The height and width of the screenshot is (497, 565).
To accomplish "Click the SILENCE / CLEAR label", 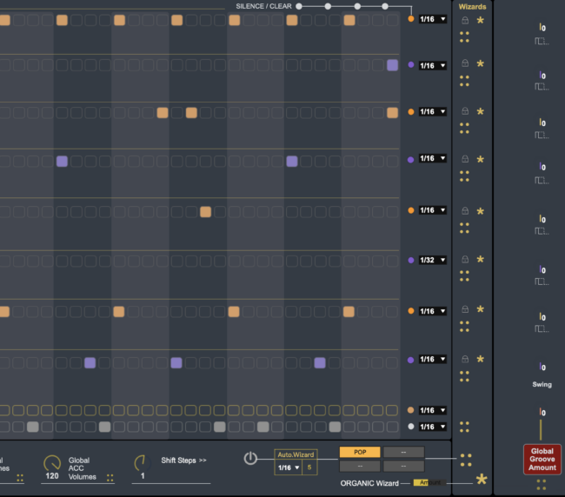I will tap(263, 6).
